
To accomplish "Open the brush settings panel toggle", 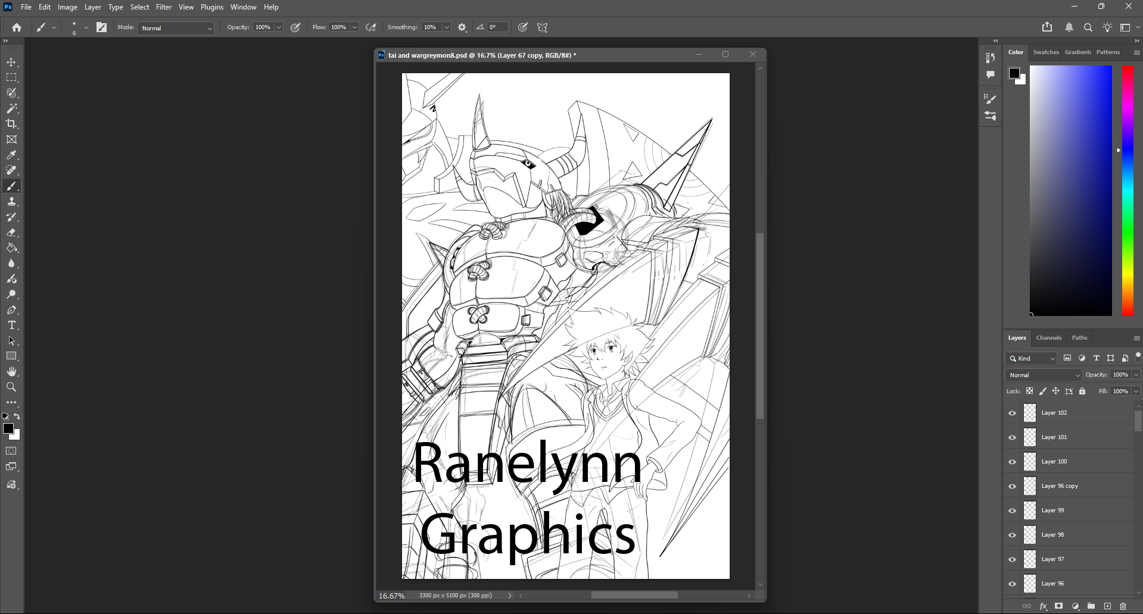I will pos(102,27).
